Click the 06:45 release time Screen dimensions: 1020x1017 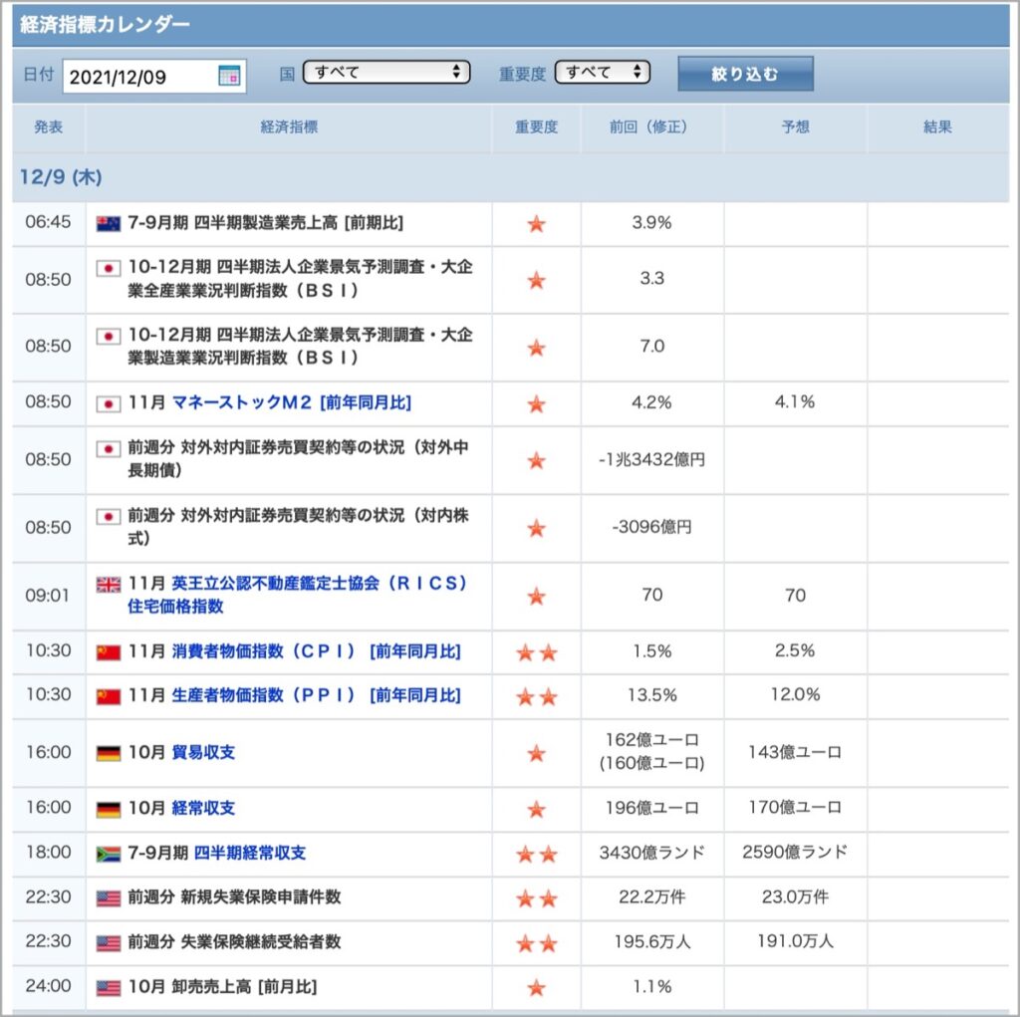[48, 222]
